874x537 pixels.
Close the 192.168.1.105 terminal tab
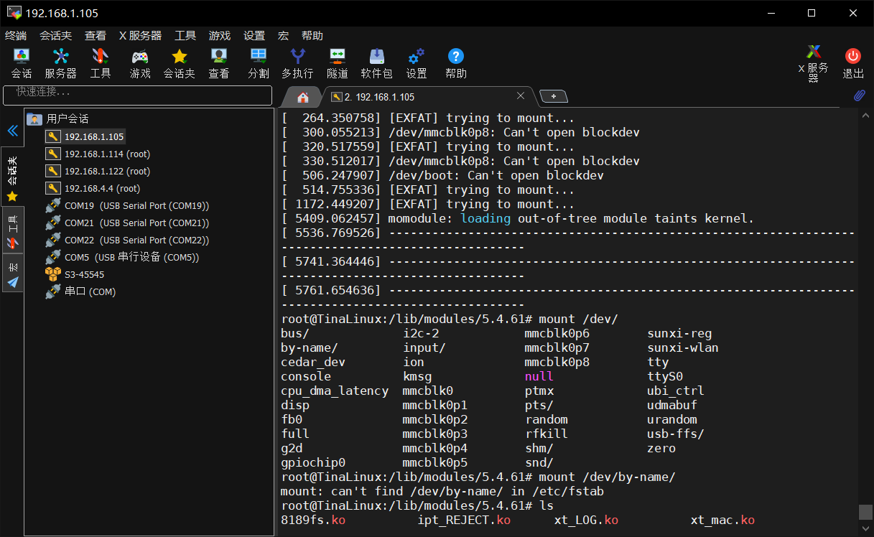[x=521, y=96]
